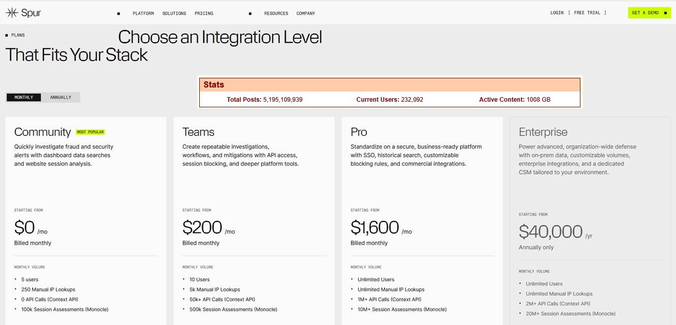
Task: Select the Pro plan heading
Action: point(359,132)
